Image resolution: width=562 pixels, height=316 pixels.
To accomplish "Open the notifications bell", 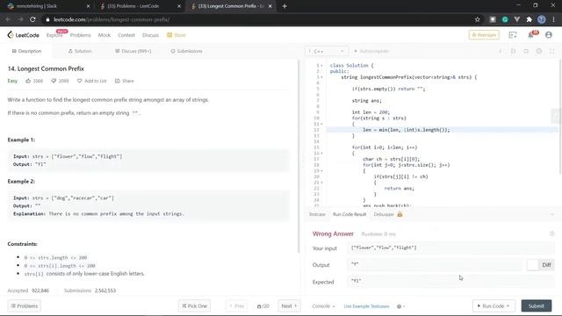I will [x=530, y=35].
